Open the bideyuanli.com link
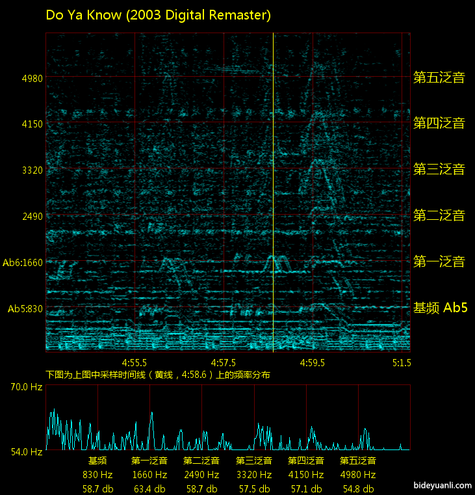 coord(441,485)
